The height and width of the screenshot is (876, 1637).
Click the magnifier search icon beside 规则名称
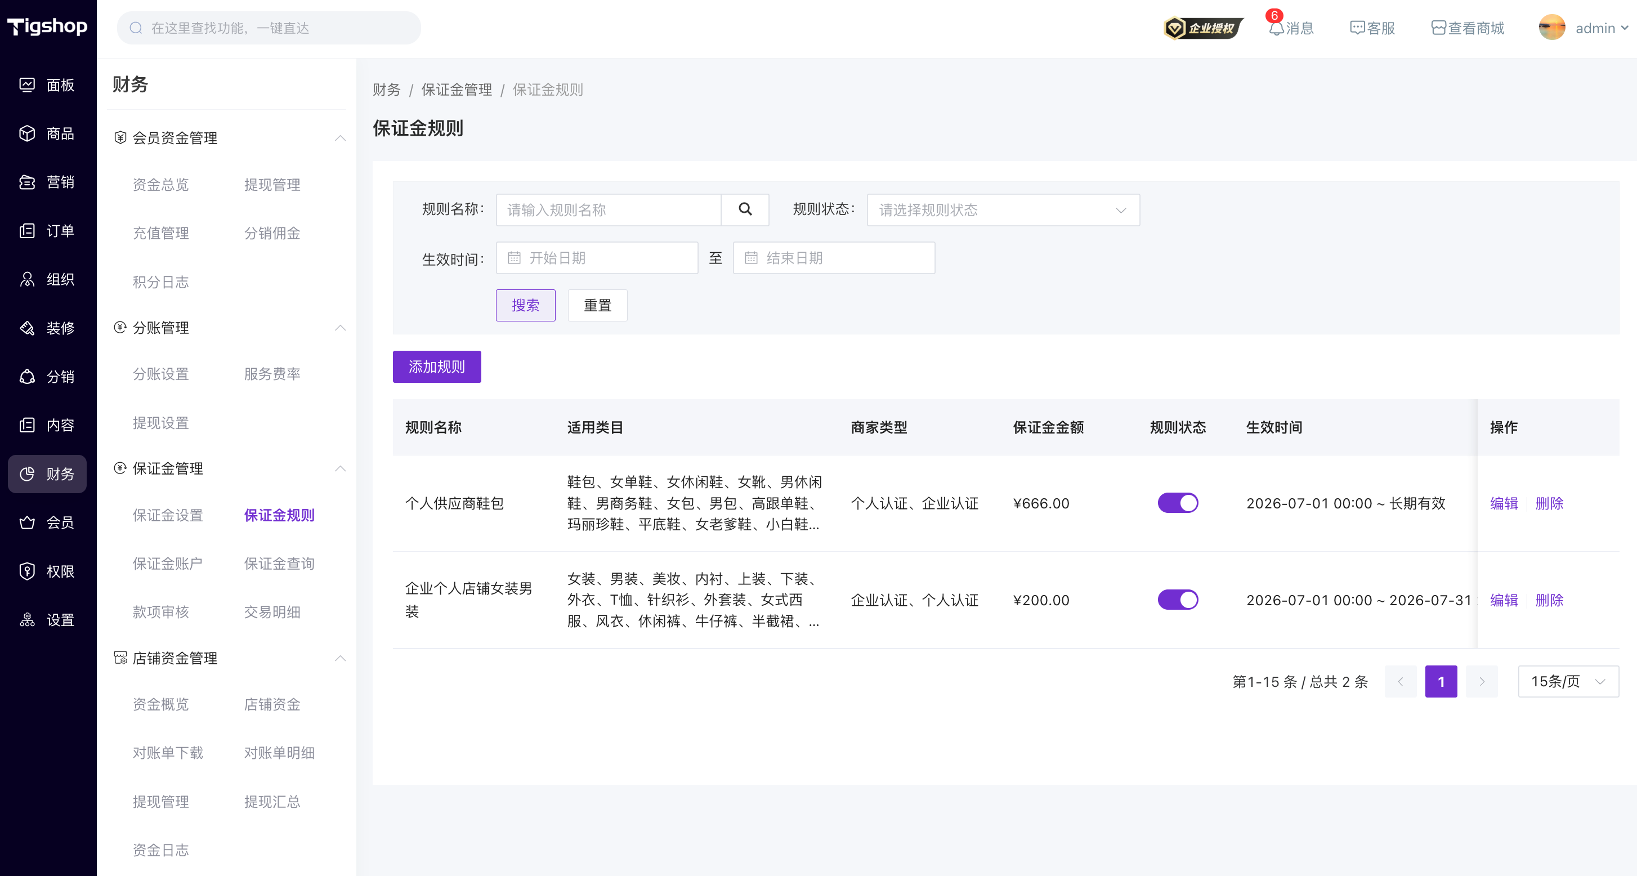pos(745,209)
